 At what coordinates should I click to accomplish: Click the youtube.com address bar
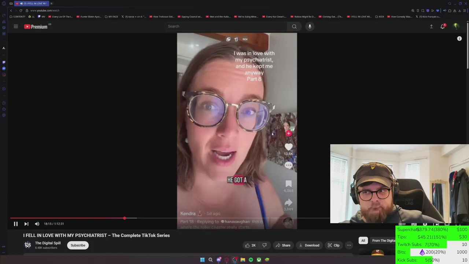click(45, 11)
